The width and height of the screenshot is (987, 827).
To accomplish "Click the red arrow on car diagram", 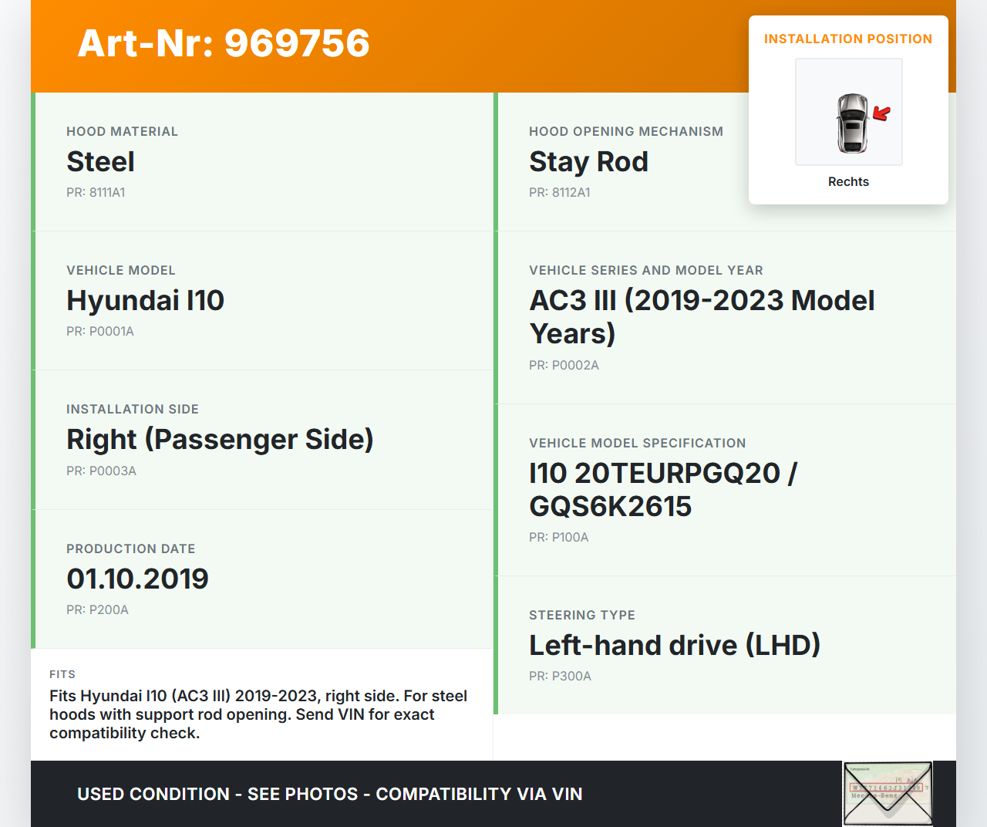I will [x=881, y=114].
